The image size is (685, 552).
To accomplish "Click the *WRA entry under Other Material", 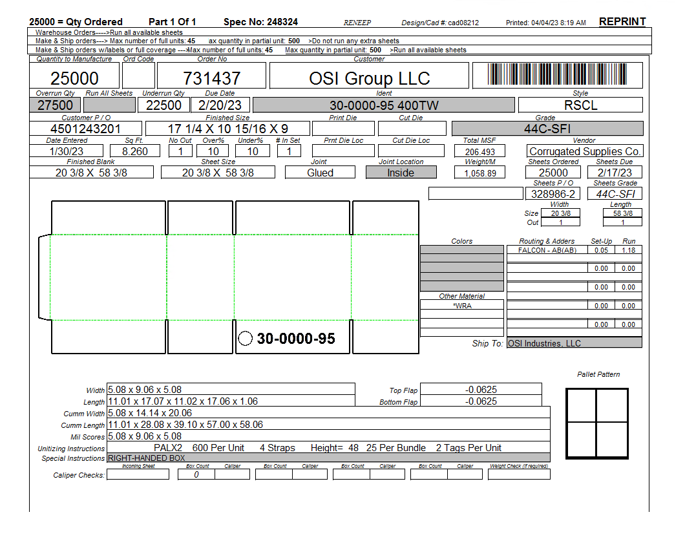I will [x=462, y=306].
